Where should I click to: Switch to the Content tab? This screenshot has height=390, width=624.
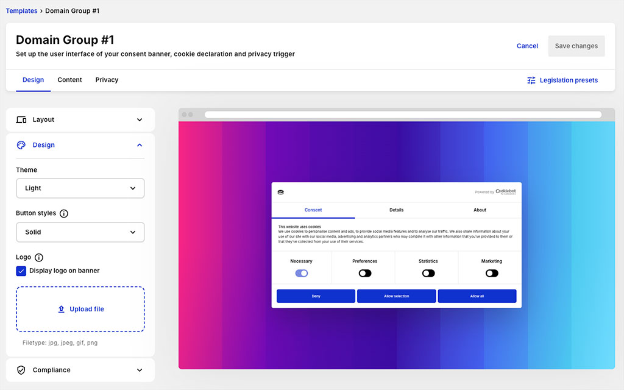pos(69,80)
